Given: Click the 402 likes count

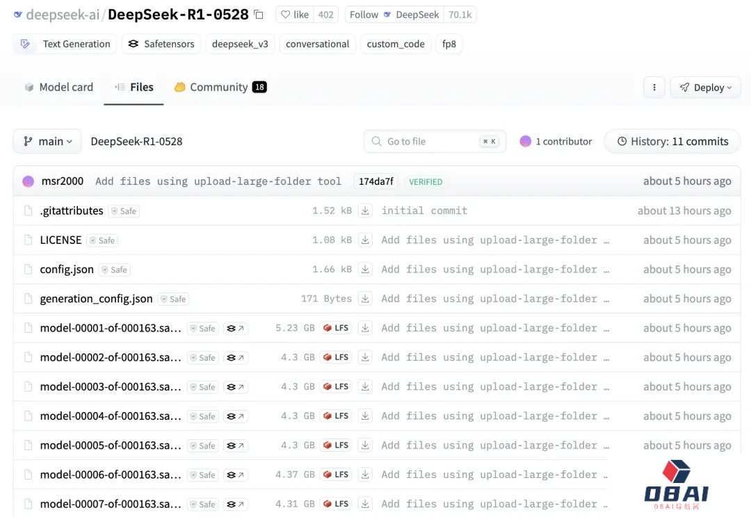Looking at the screenshot, I should pos(325,15).
